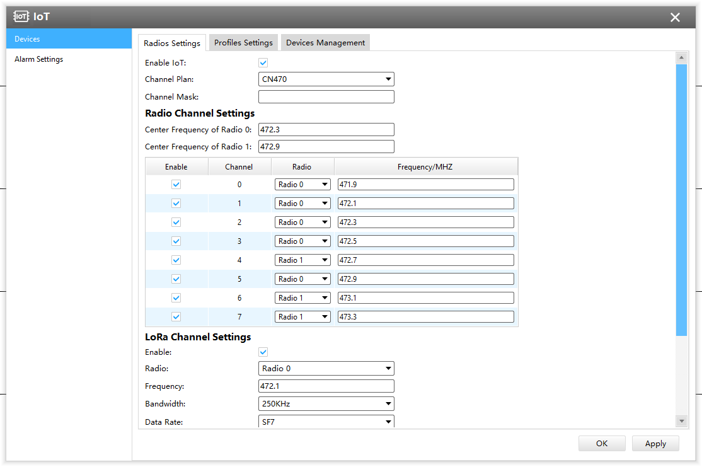The height and width of the screenshot is (467, 702).
Task: Close the IoT dialog window
Action: point(675,18)
